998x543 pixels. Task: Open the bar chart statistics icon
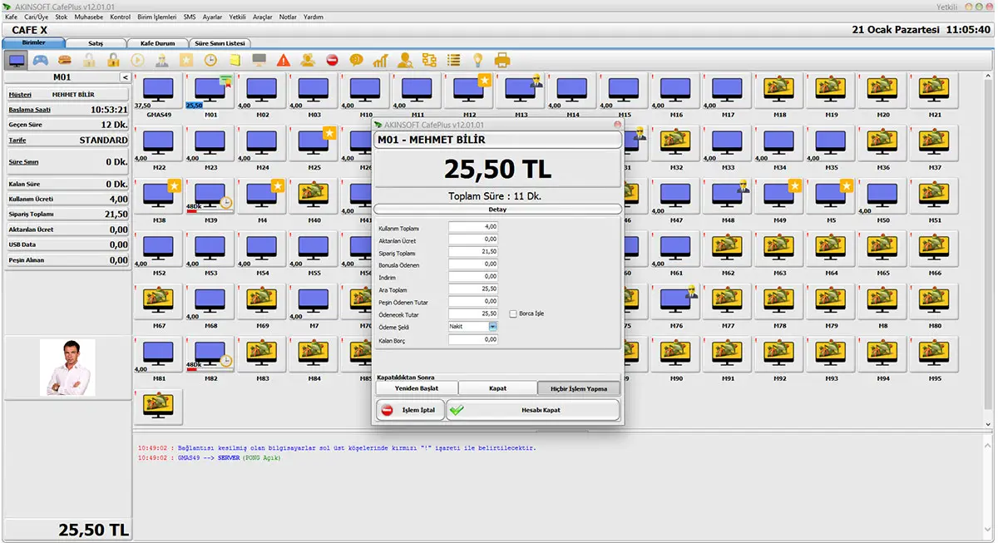[381, 60]
